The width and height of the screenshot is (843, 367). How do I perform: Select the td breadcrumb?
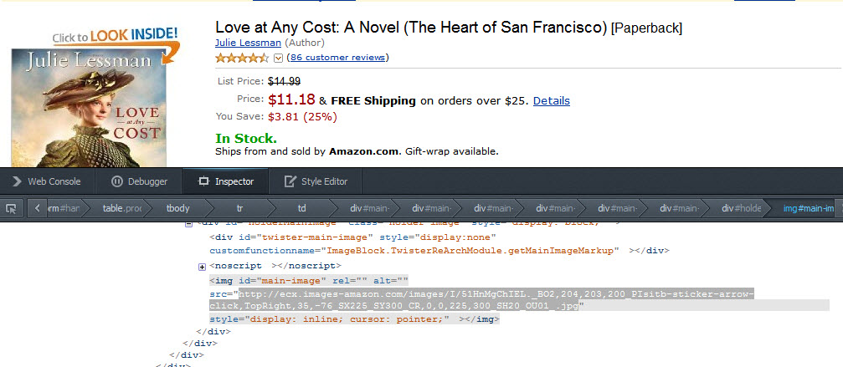(301, 209)
